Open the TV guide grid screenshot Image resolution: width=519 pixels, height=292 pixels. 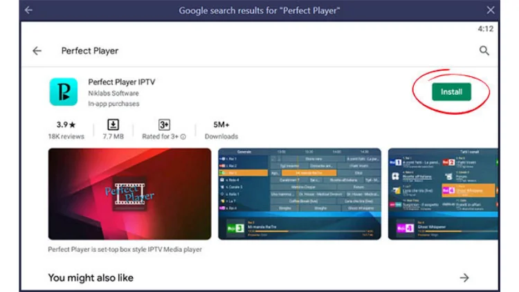[x=300, y=194]
